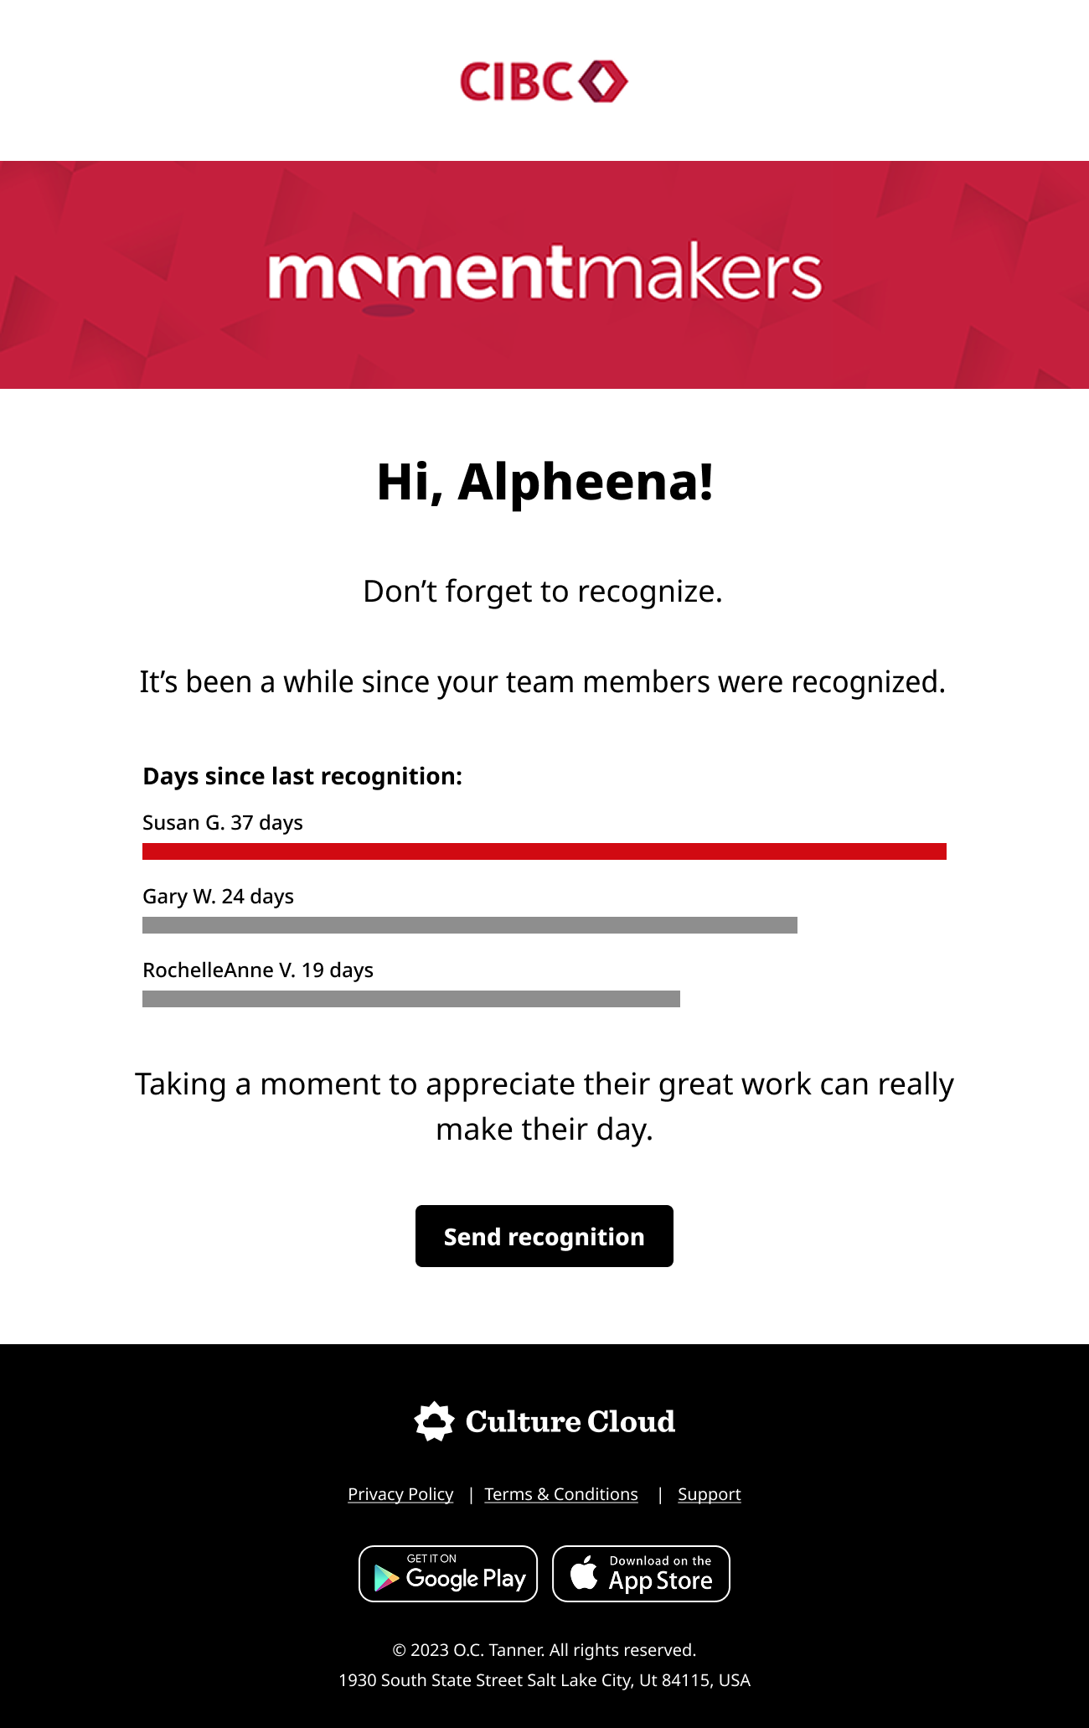Click Gary W.'s gray days bar
1089x1728 pixels.
click(x=470, y=925)
